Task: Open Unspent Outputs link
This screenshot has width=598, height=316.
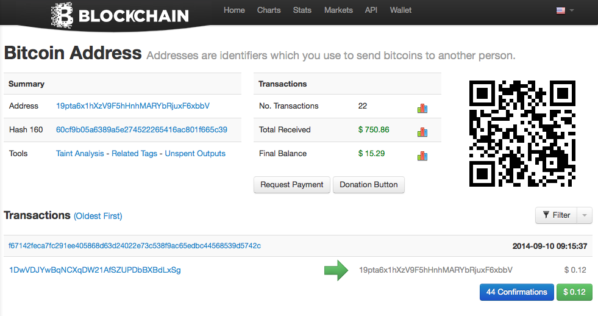Action: (195, 153)
